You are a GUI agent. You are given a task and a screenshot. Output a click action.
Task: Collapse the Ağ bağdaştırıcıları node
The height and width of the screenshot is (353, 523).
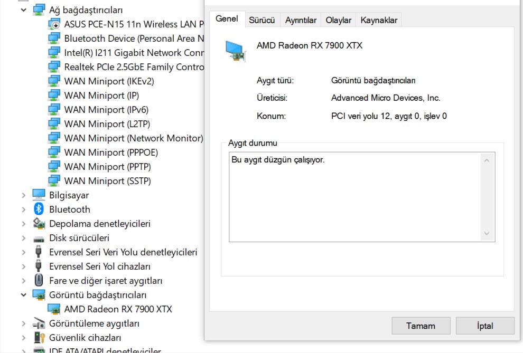pos(23,10)
